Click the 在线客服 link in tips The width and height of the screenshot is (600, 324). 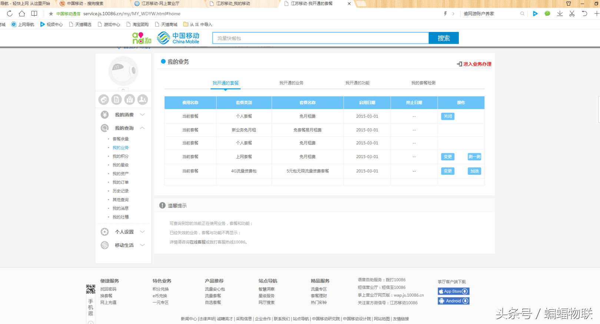[x=198, y=242]
